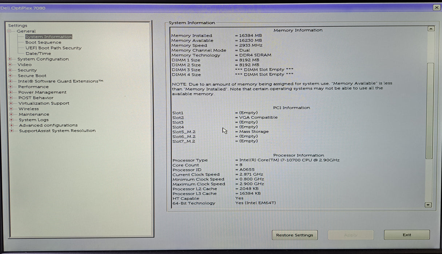Expand the Advanced configurations node

point(11,125)
